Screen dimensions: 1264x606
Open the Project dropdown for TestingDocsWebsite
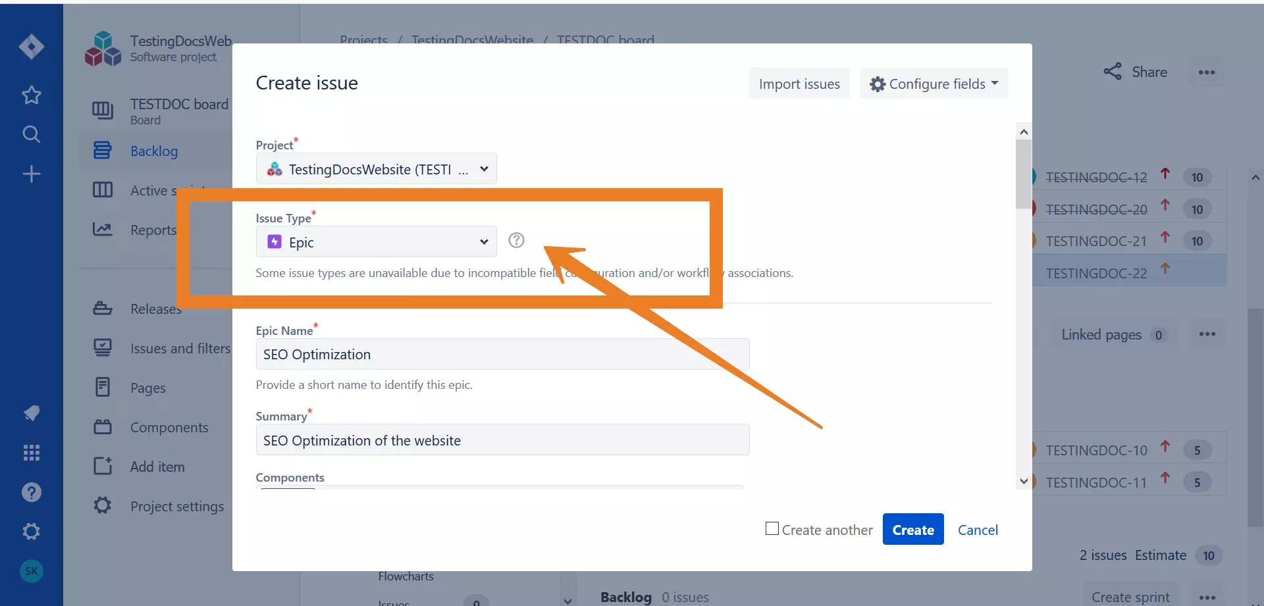pyautogui.click(x=375, y=169)
